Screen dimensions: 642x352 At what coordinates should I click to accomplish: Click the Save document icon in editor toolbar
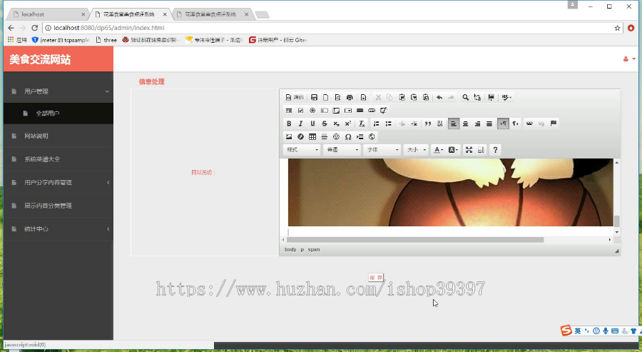click(x=314, y=98)
